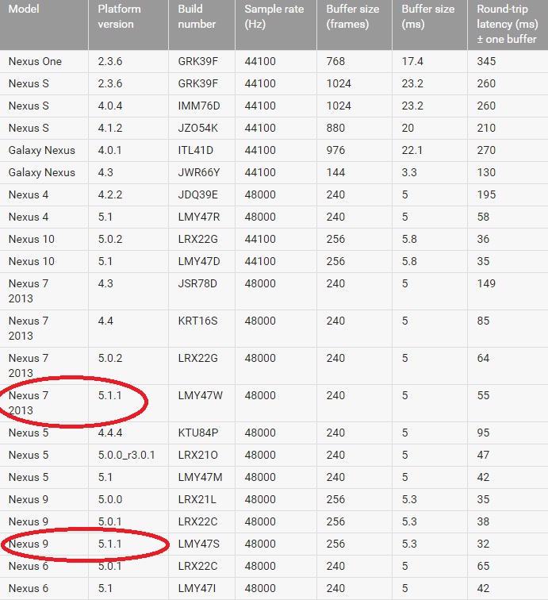548x600 pixels.
Task: Click latency value 195
Action: pos(486,194)
